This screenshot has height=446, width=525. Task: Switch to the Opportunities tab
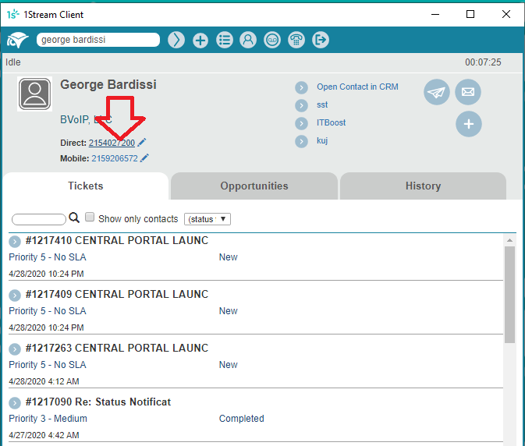[254, 186]
